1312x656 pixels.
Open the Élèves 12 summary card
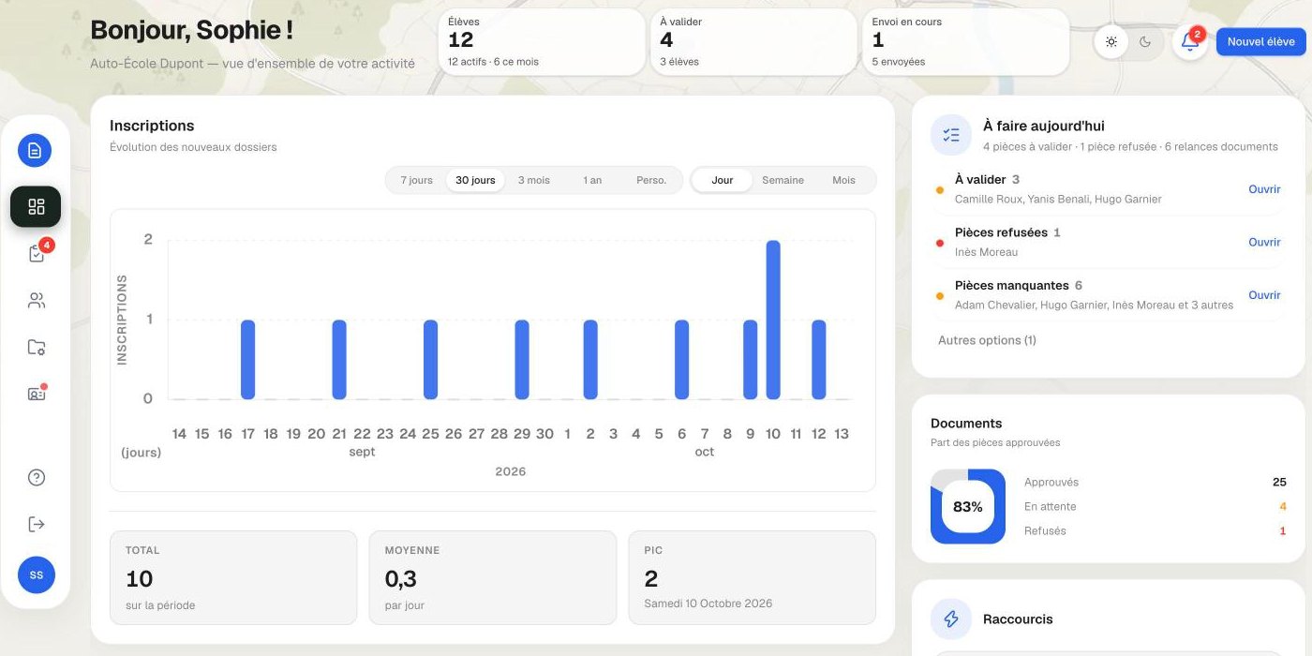click(542, 42)
